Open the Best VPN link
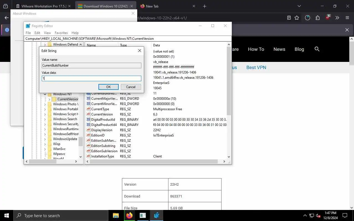This screenshot has height=221, width=354. point(256,67)
